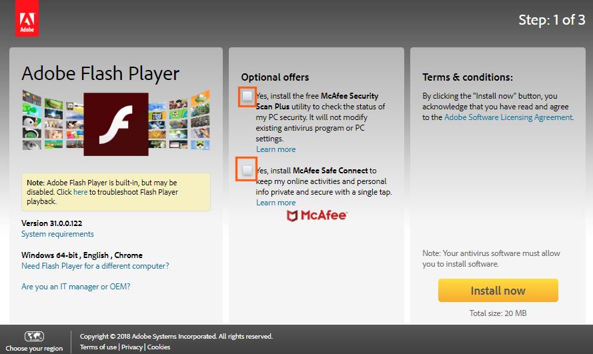Open the Cookies footer link
The image size is (593, 354).
point(159,347)
